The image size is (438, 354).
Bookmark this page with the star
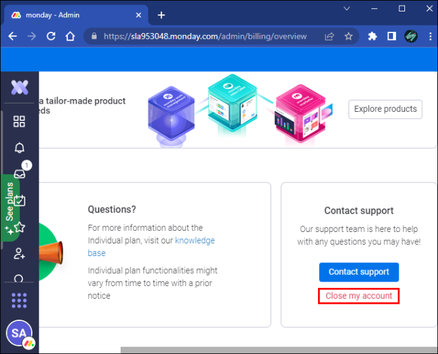tap(348, 36)
